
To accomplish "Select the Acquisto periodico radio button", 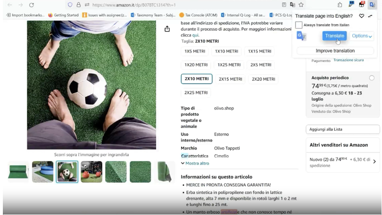I will click(371, 78).
